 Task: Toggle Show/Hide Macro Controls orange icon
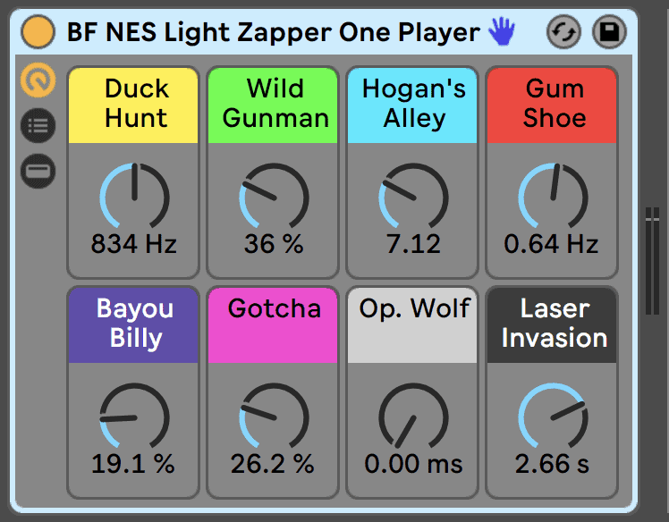click(38, 80)
